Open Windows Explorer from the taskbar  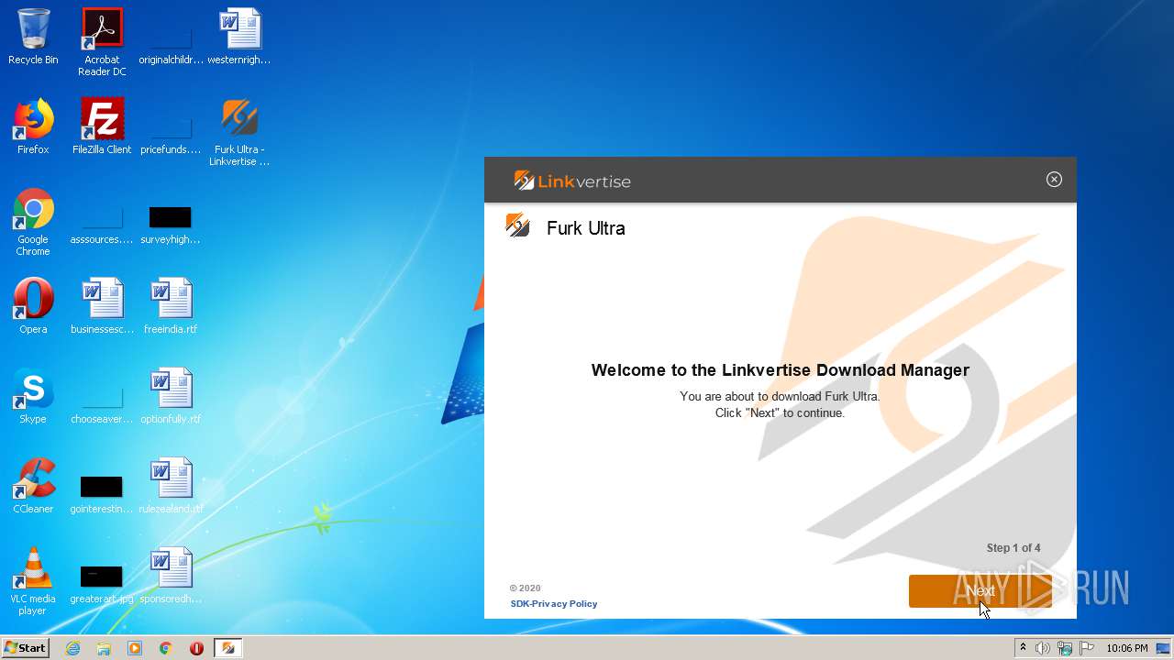104,648
